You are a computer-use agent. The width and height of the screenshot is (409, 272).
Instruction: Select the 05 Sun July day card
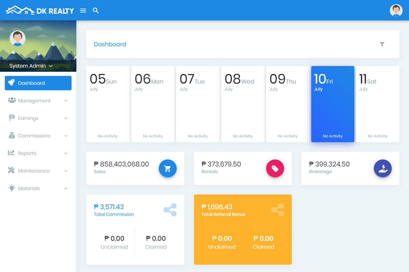point(108,104)
